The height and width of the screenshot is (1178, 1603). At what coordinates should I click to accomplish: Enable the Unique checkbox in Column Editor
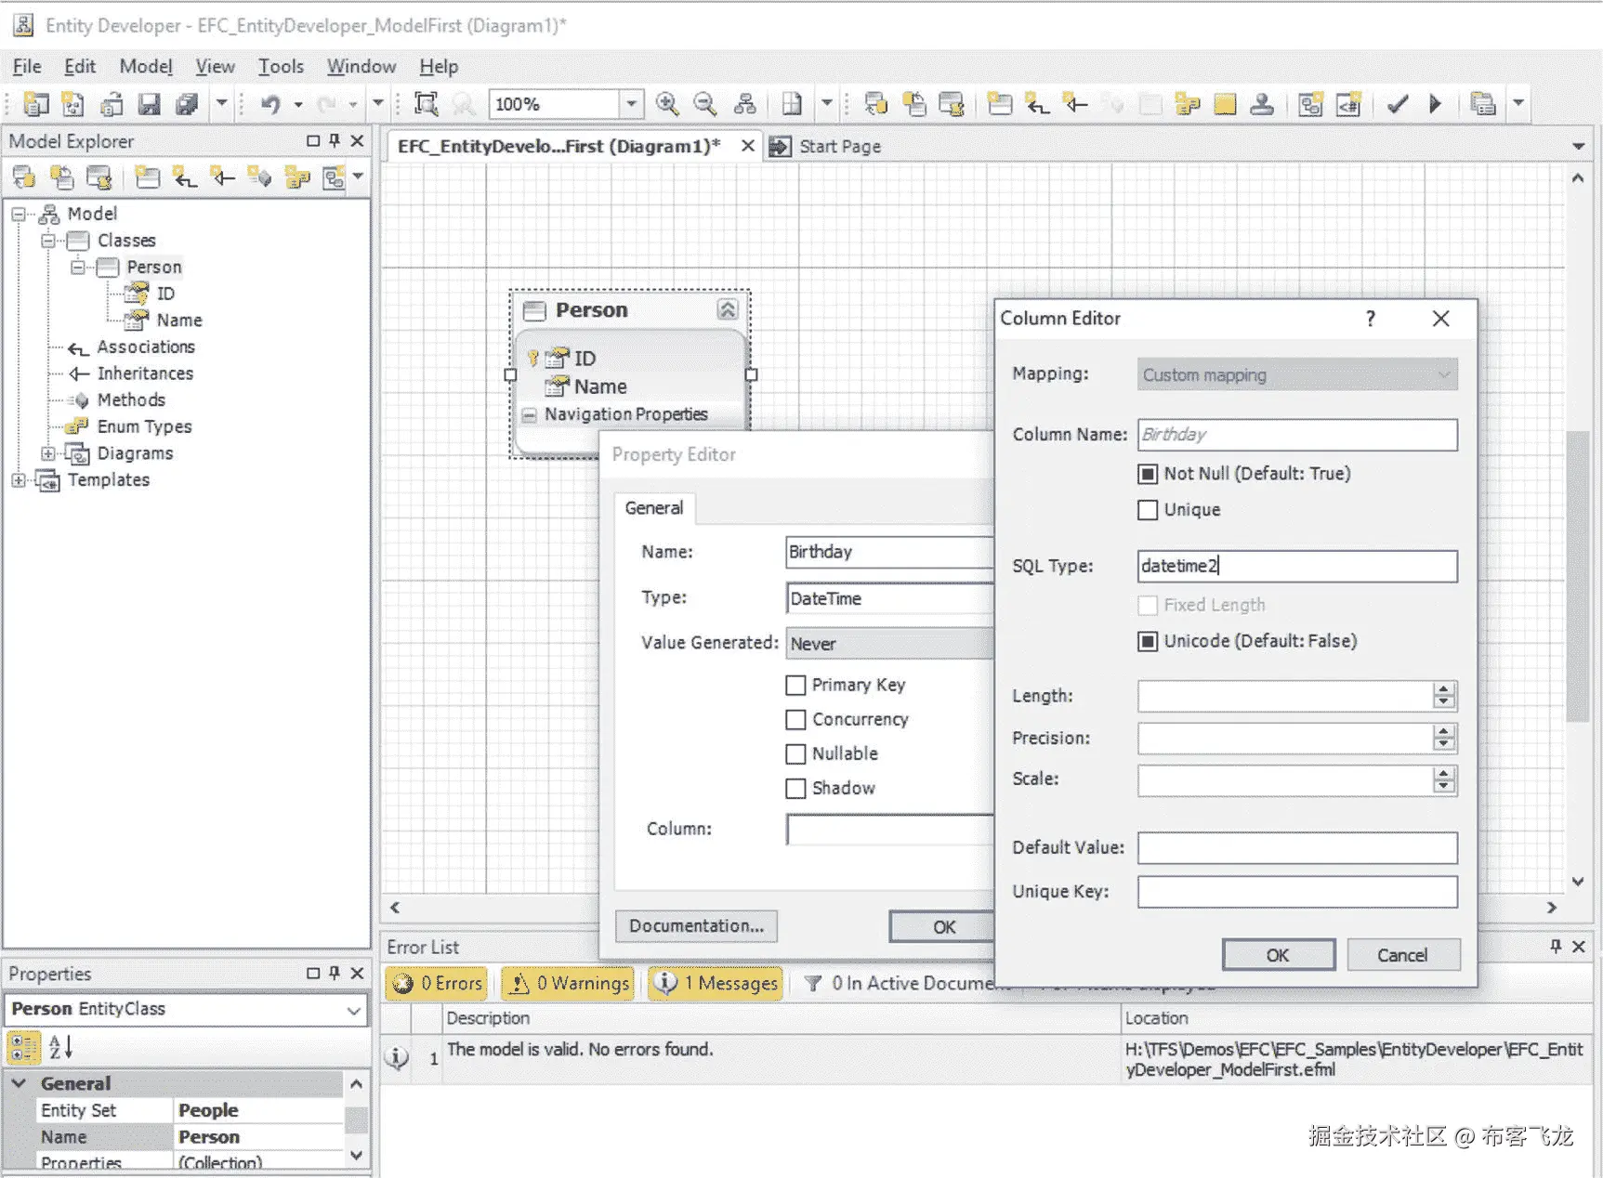pos(1148,510)
